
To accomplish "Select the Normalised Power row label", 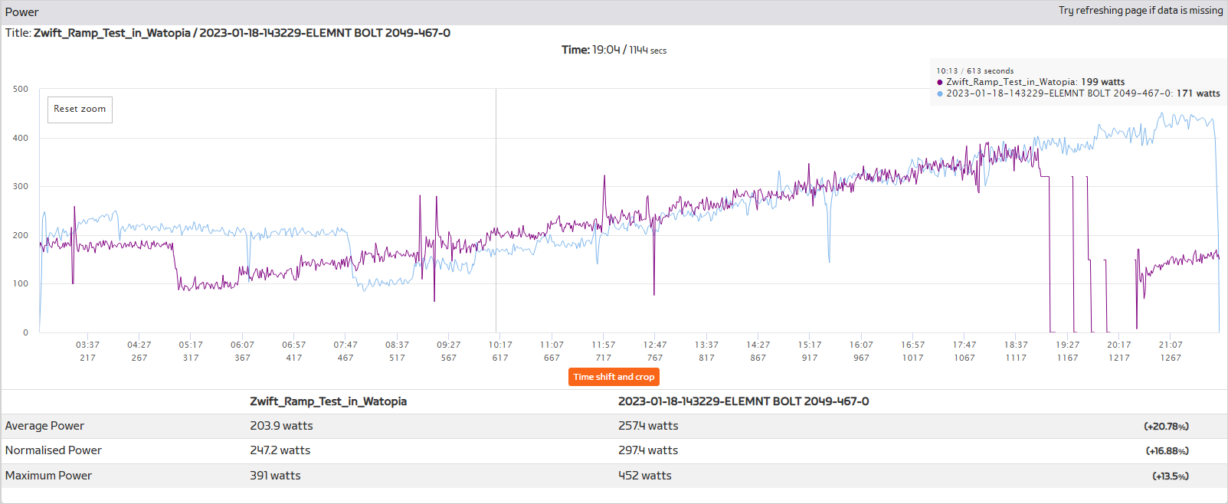I will [53, 450].
